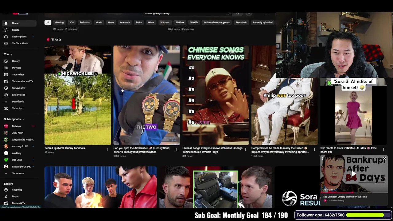393x221 pixels.
Task: Open YouTube Music icon in sidebar
Action: tap(6, 43)
